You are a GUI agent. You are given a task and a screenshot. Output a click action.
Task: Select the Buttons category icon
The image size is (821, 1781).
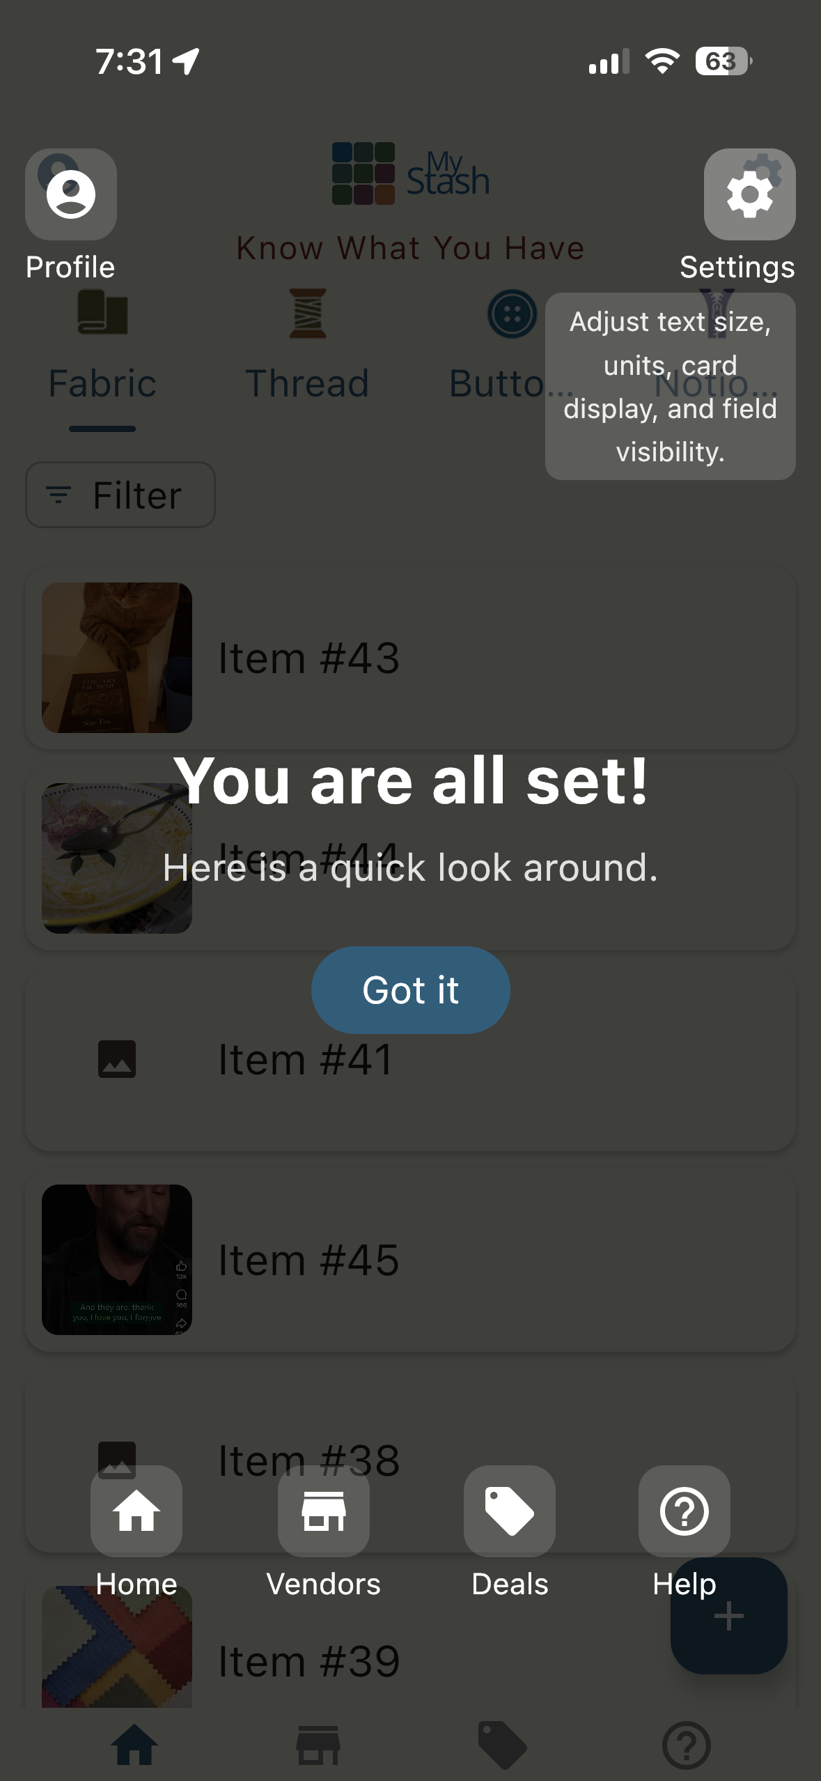[x=510, y=314]
